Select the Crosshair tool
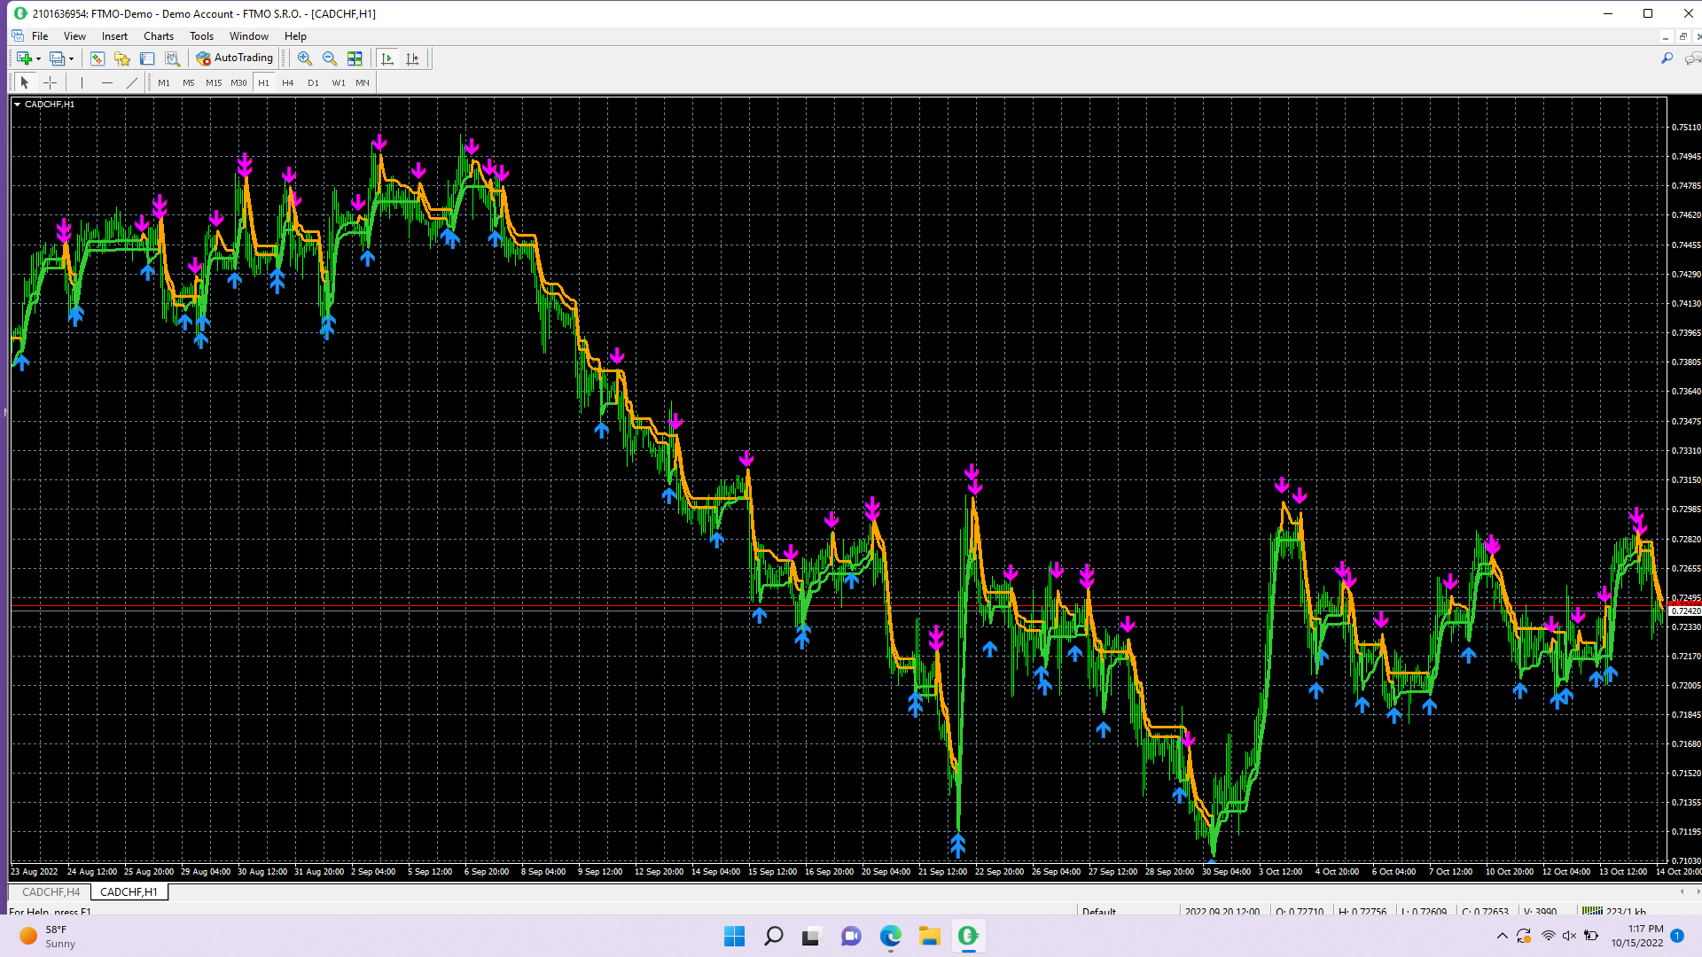1702x957 pixels. (x=51, y=82)
